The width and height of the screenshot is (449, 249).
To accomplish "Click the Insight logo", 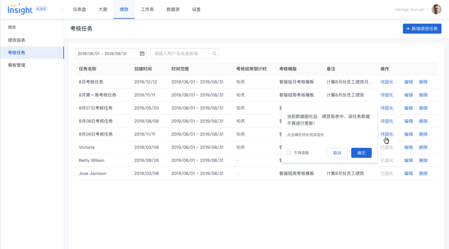I will [x=20, y=10].
